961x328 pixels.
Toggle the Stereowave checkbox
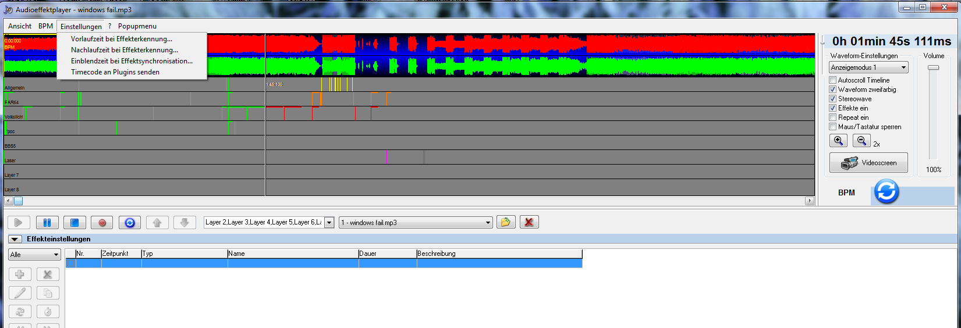pos(833,99)
